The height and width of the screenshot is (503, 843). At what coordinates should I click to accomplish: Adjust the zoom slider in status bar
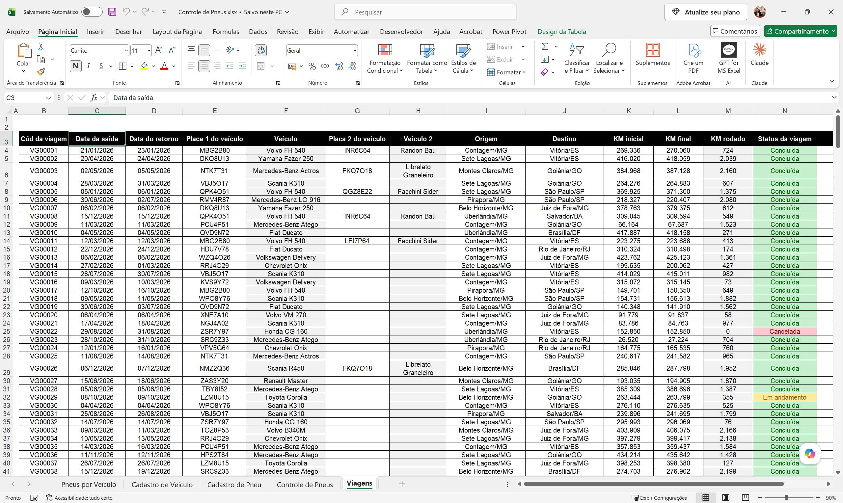pos(787,498)
